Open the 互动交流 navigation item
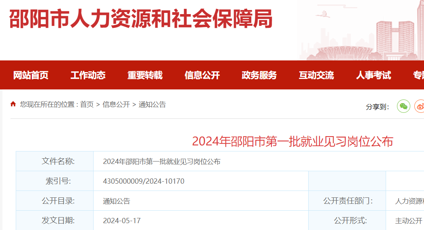The image size is (424, 230). tap(316, 75)
